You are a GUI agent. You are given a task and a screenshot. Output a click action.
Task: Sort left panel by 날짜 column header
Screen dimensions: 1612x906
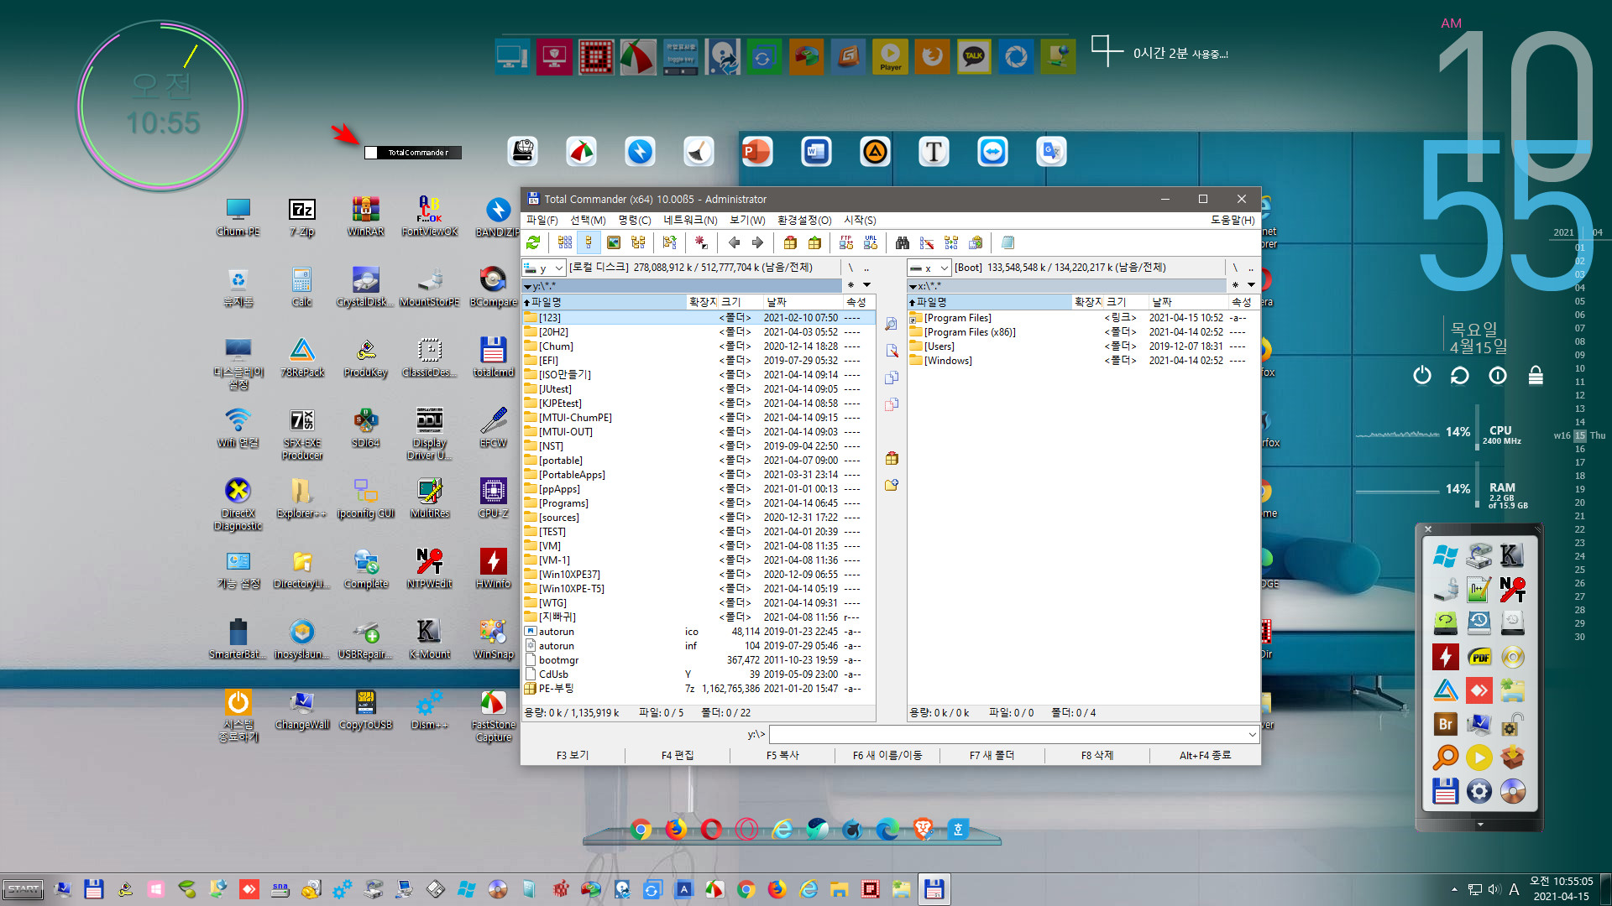click(x=801, y=302)
